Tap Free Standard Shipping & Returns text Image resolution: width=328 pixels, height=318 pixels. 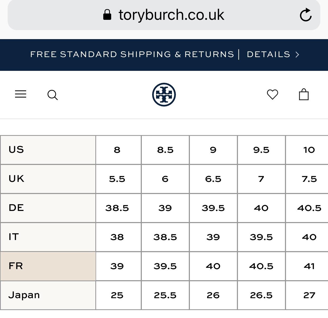pos(132,54)
